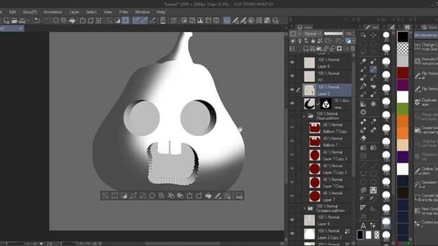Toggle visibility of the 70% masked layer
The height and width of the screenshot is (246, 438).
292,103
